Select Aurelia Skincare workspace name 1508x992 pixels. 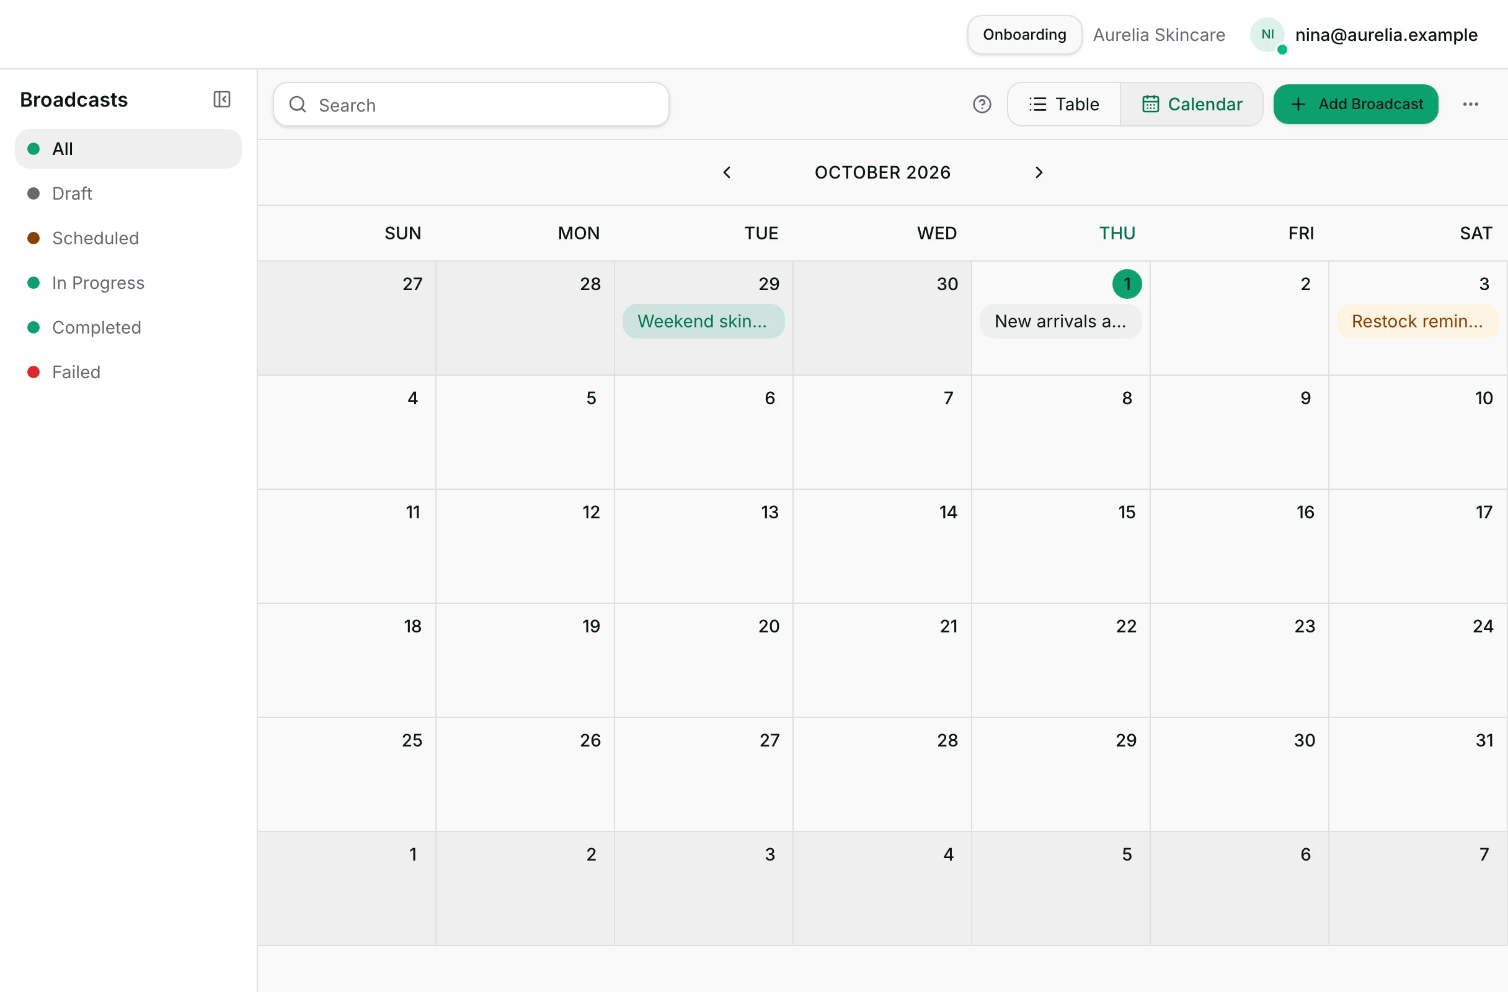click(x=1159, y=35)
